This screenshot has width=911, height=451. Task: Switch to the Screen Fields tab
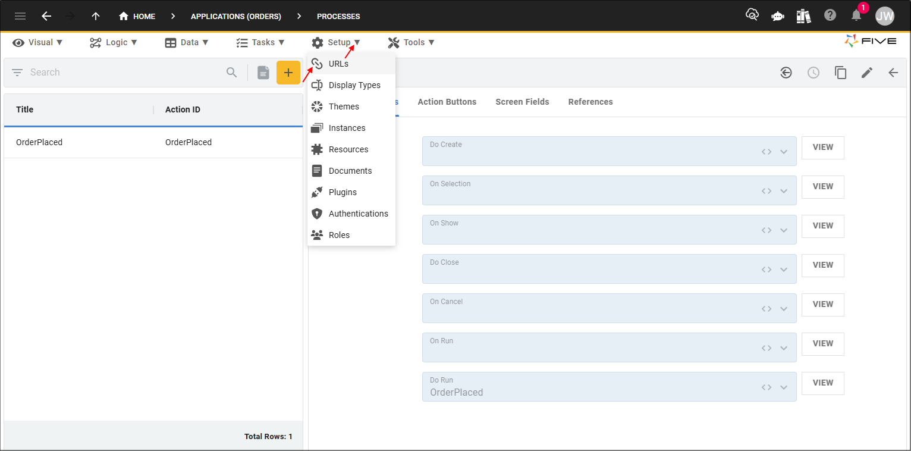coord(522,102)
